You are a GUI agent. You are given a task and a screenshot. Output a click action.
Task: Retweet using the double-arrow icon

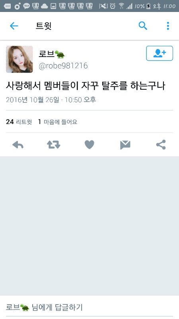[54, 145]
